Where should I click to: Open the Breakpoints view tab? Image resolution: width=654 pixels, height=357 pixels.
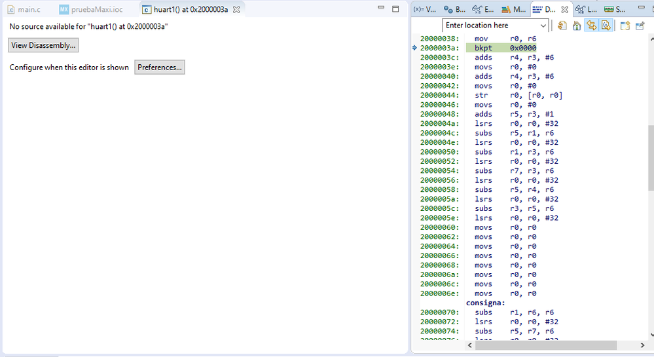pos(455,10)
